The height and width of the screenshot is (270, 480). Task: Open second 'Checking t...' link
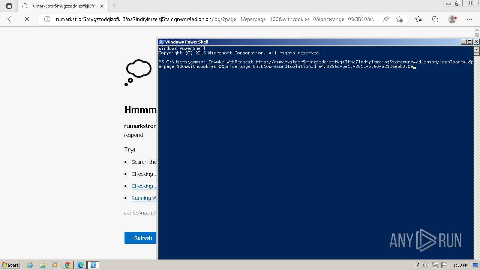144,186
